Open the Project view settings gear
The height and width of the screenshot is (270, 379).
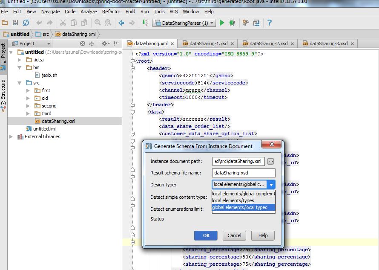tap(104, 43)
